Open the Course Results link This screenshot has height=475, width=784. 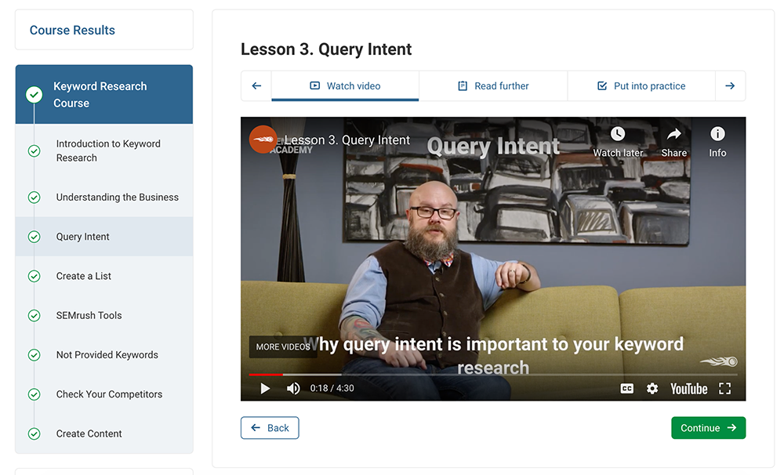(72, 30)
